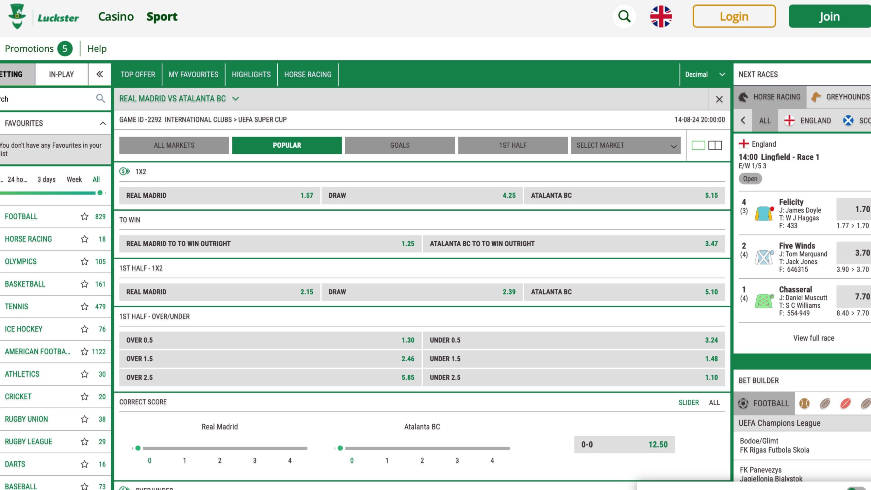Select the football icon in Bet Builder
The width and height of the screenshot is (871, 490).
(x=743, y=403)
